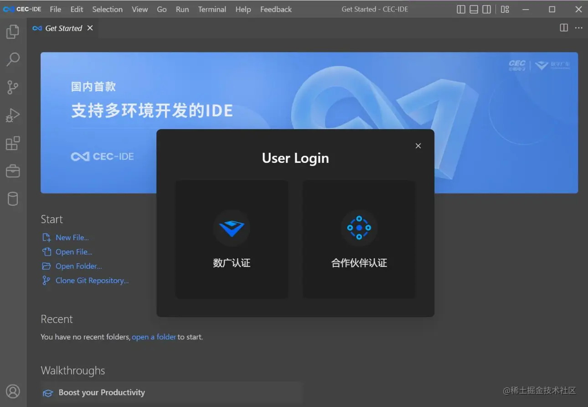588x407 pixels.
Task: Click the Boost your Productivity graduation cap icon
Action: [x=48, y=393]
